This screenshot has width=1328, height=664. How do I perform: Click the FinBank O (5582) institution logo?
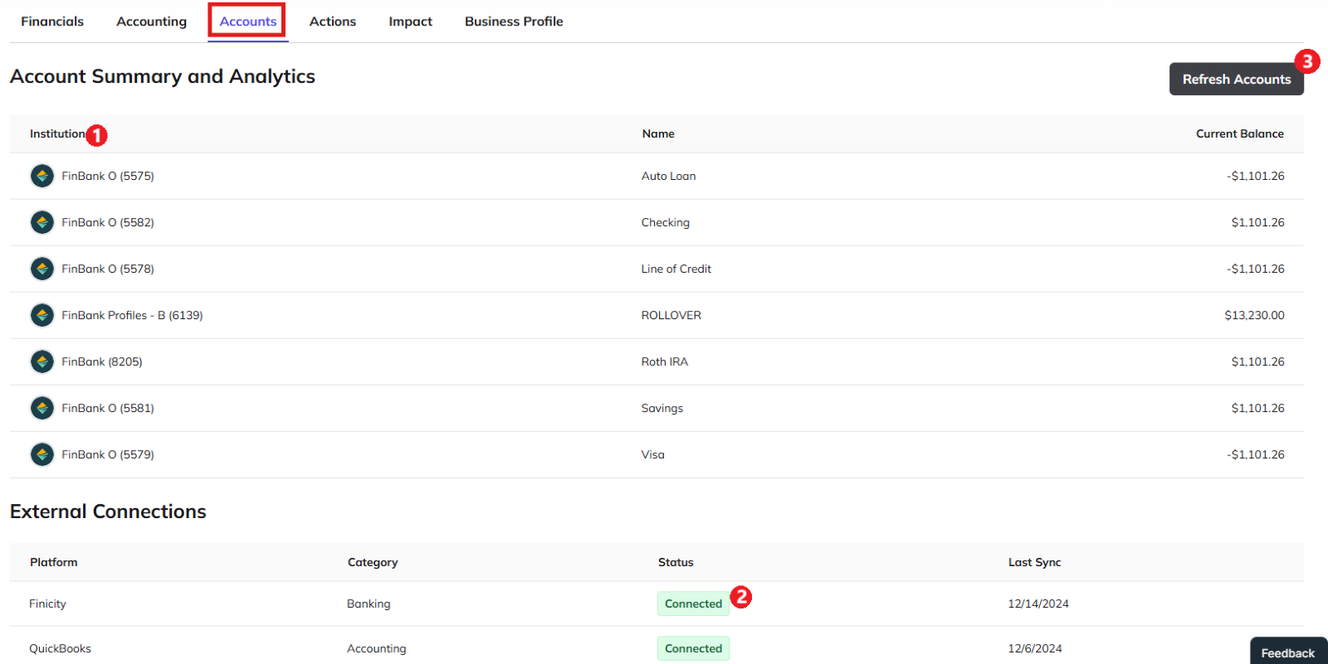click(42, 222)
